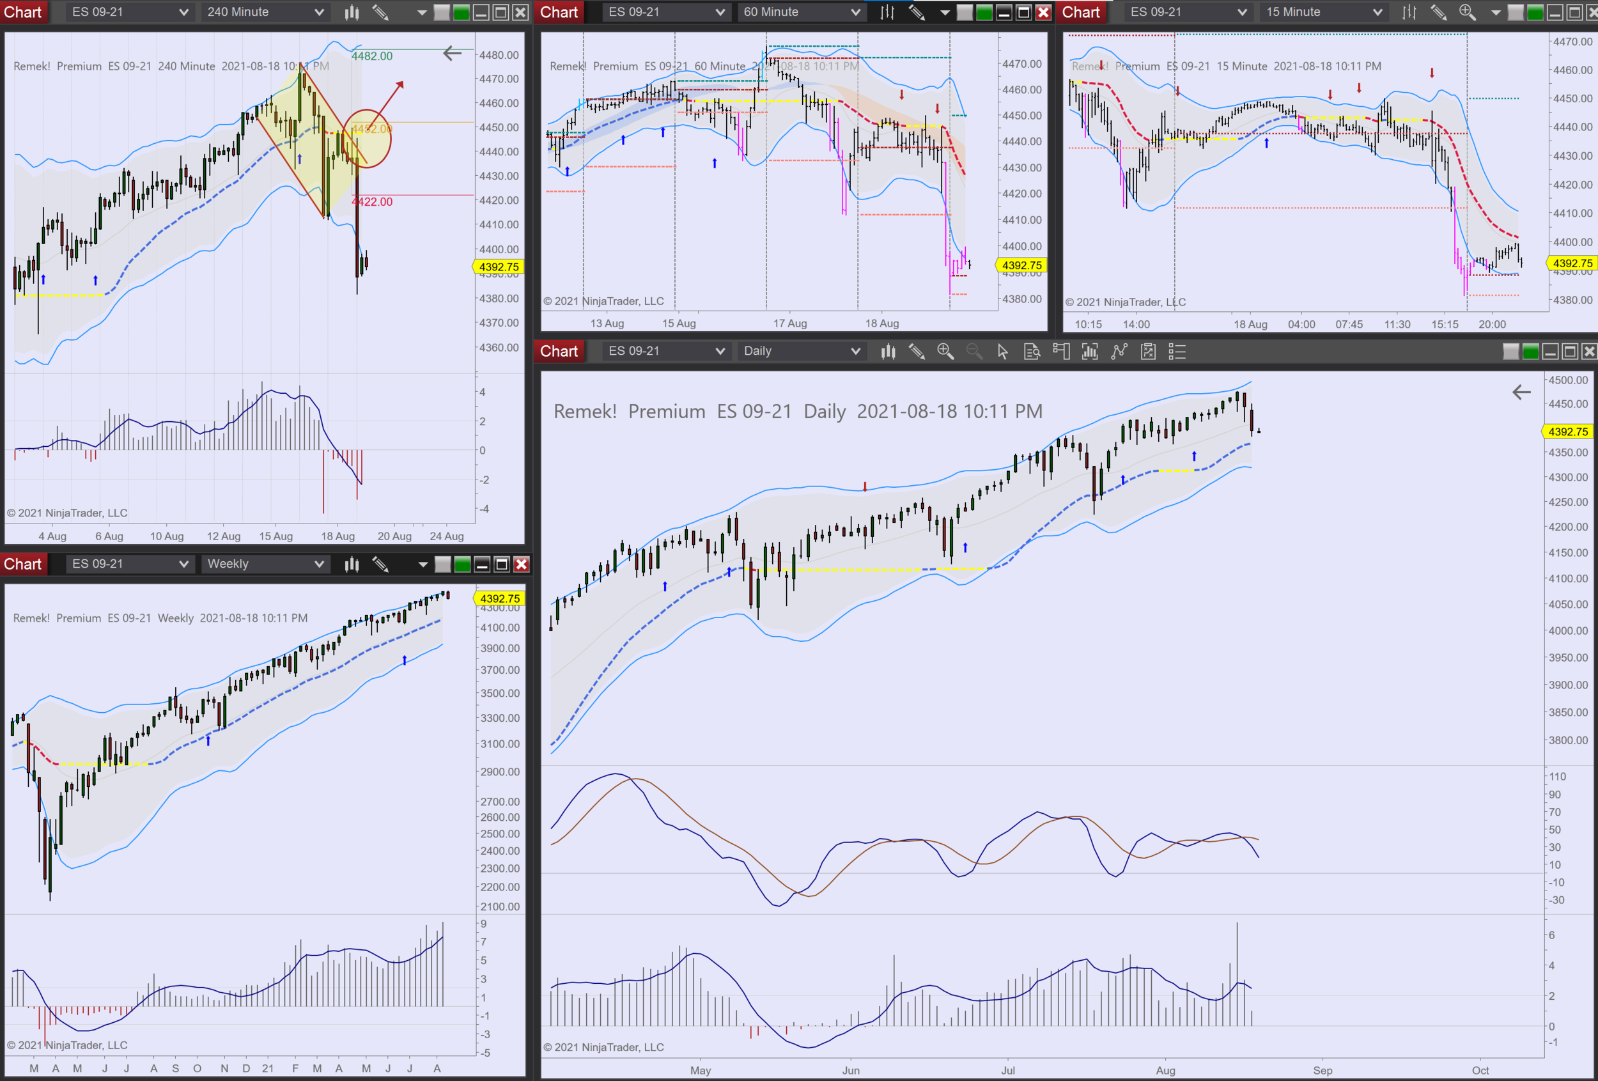The height and width of the screenshot is (1081, 1598).
Task: Toggle green link button on 240 Minute chart
Action: (x=462, y=12)
